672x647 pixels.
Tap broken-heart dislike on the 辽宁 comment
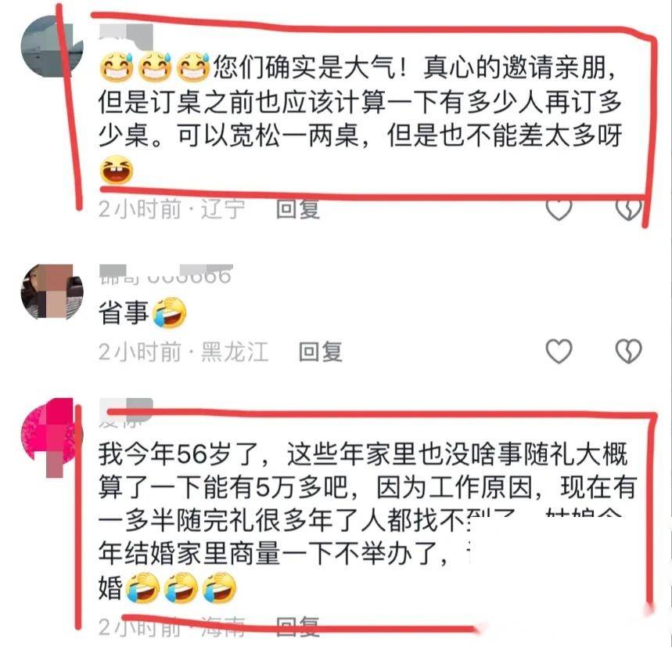point(628,209)
